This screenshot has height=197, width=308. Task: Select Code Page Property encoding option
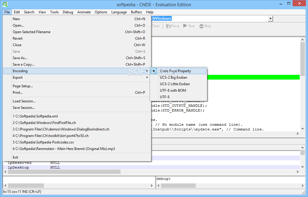[178, 71]
